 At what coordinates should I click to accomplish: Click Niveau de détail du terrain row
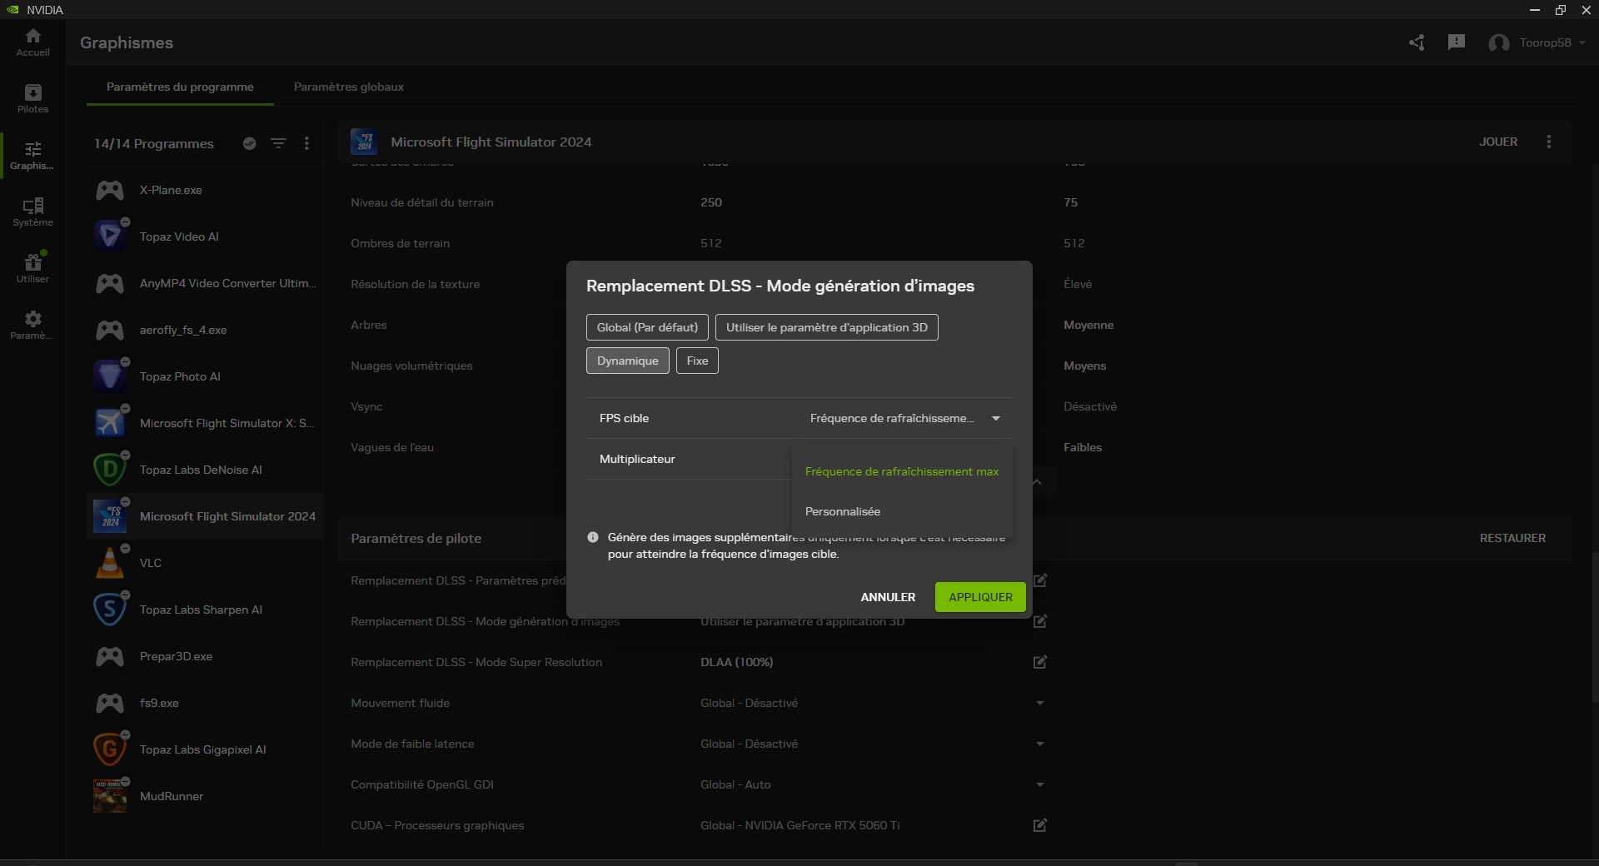954,202
